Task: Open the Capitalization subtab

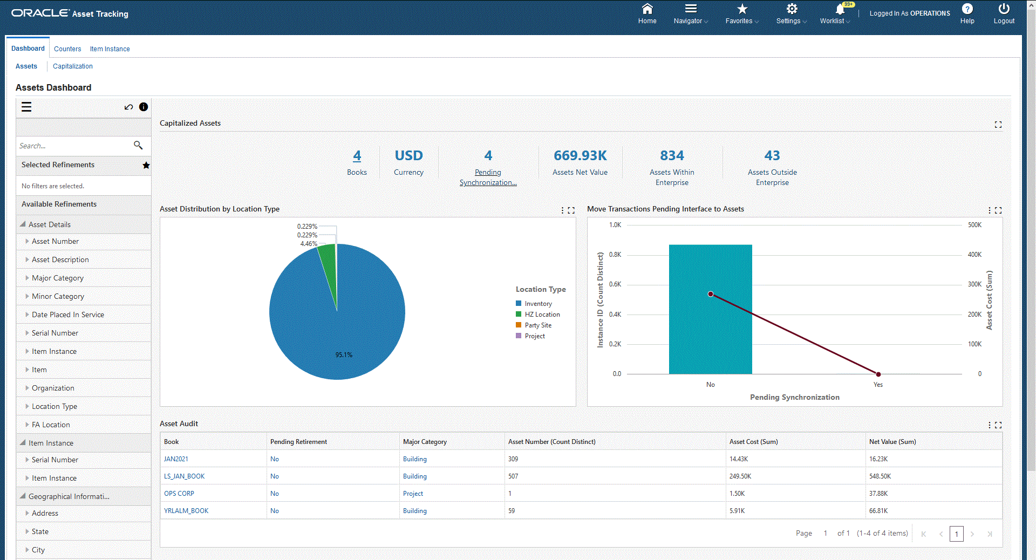Action: pos(73,66)
